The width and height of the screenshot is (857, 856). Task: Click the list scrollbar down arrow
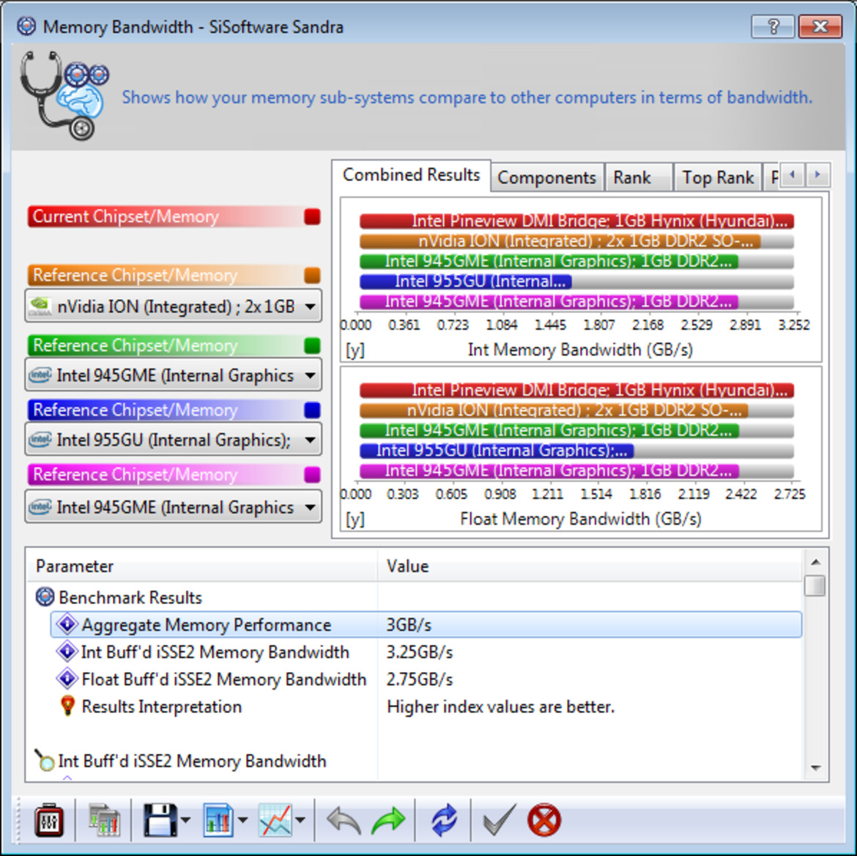(815, 768)
